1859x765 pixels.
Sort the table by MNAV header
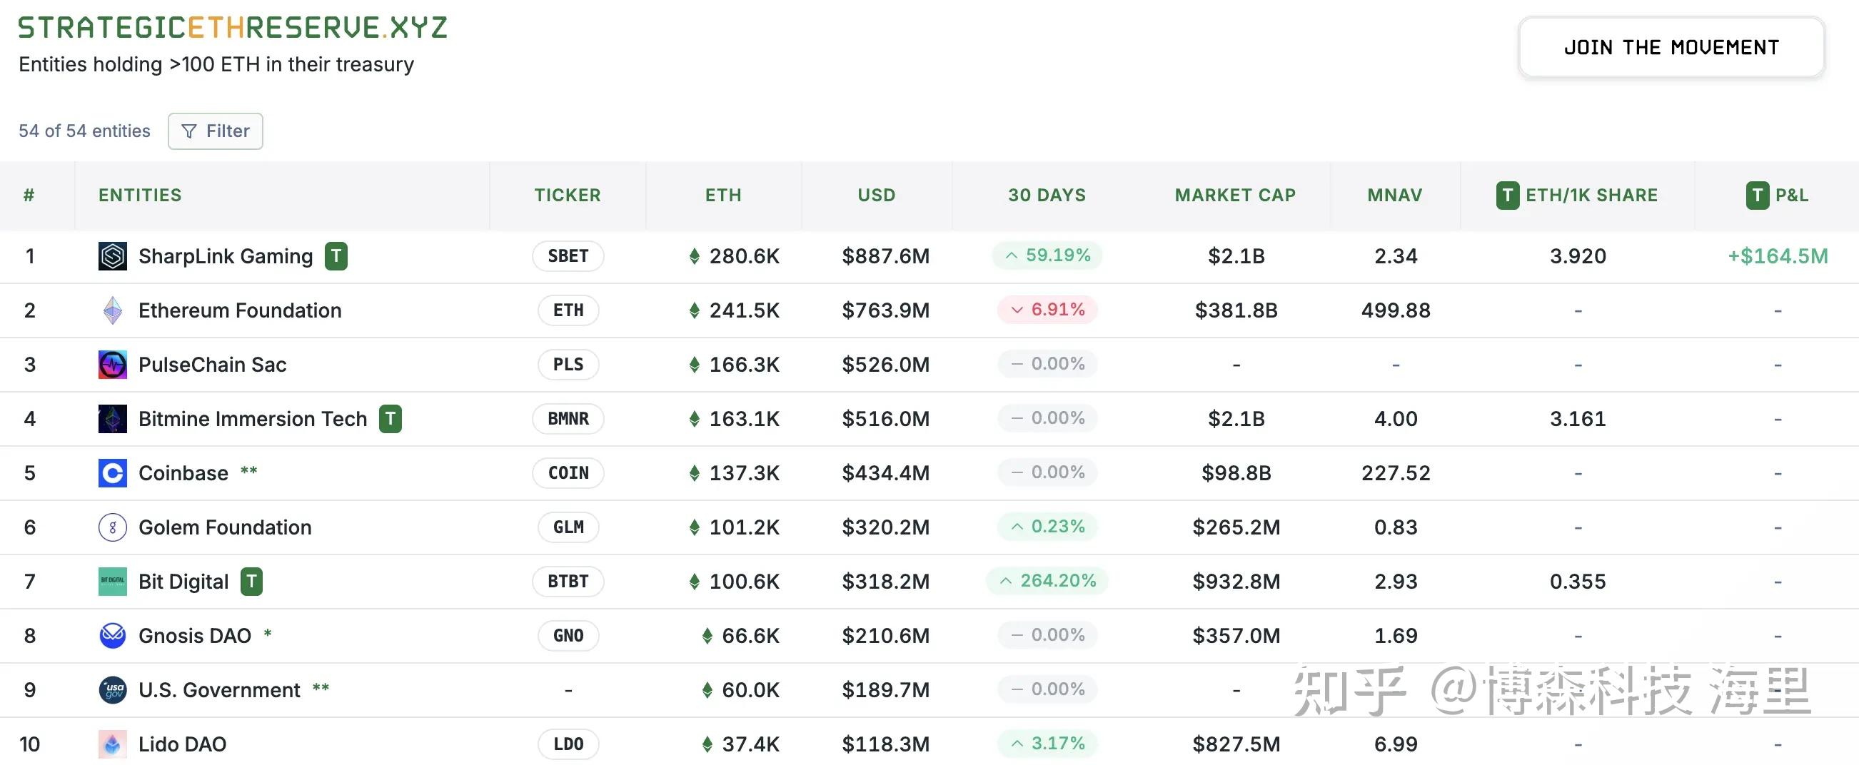point(1394,196)
